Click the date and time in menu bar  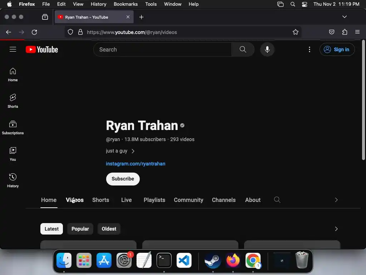click(336, 4)
